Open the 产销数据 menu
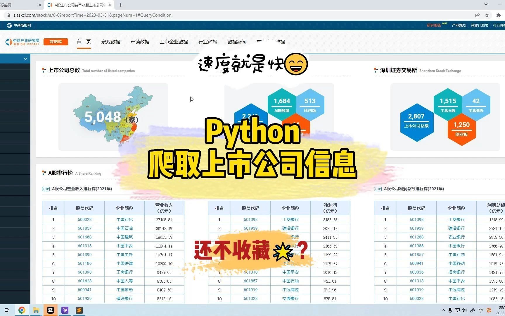505x316 pixels. coord(140,42)
